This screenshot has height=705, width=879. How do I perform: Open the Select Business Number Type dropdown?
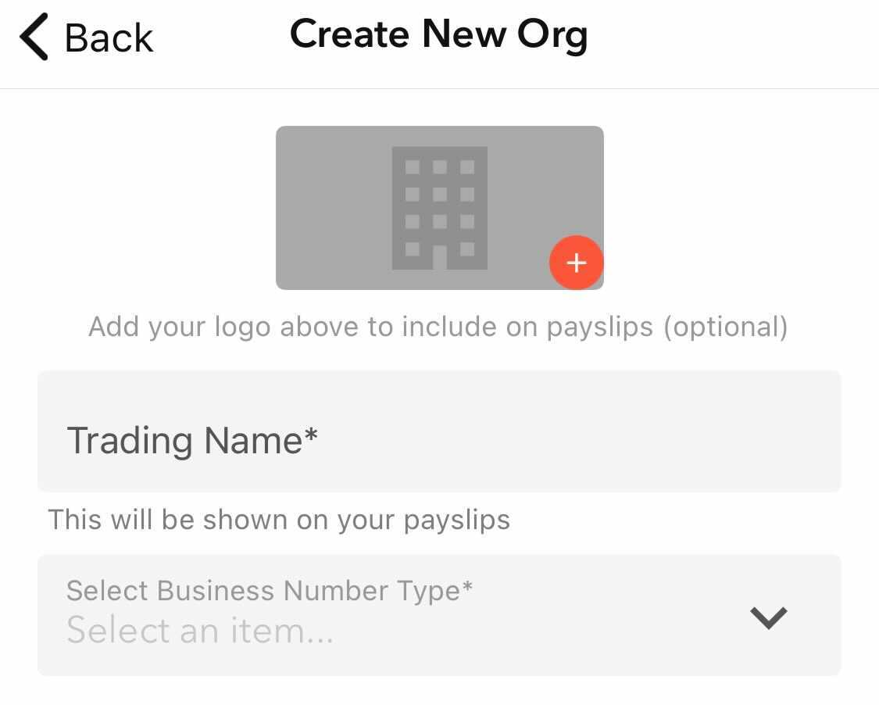point(439,615)
